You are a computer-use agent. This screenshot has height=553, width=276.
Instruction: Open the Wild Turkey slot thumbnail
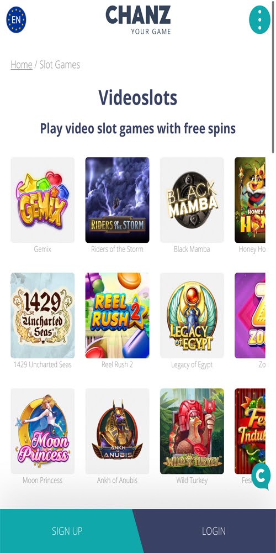(192, 431)
